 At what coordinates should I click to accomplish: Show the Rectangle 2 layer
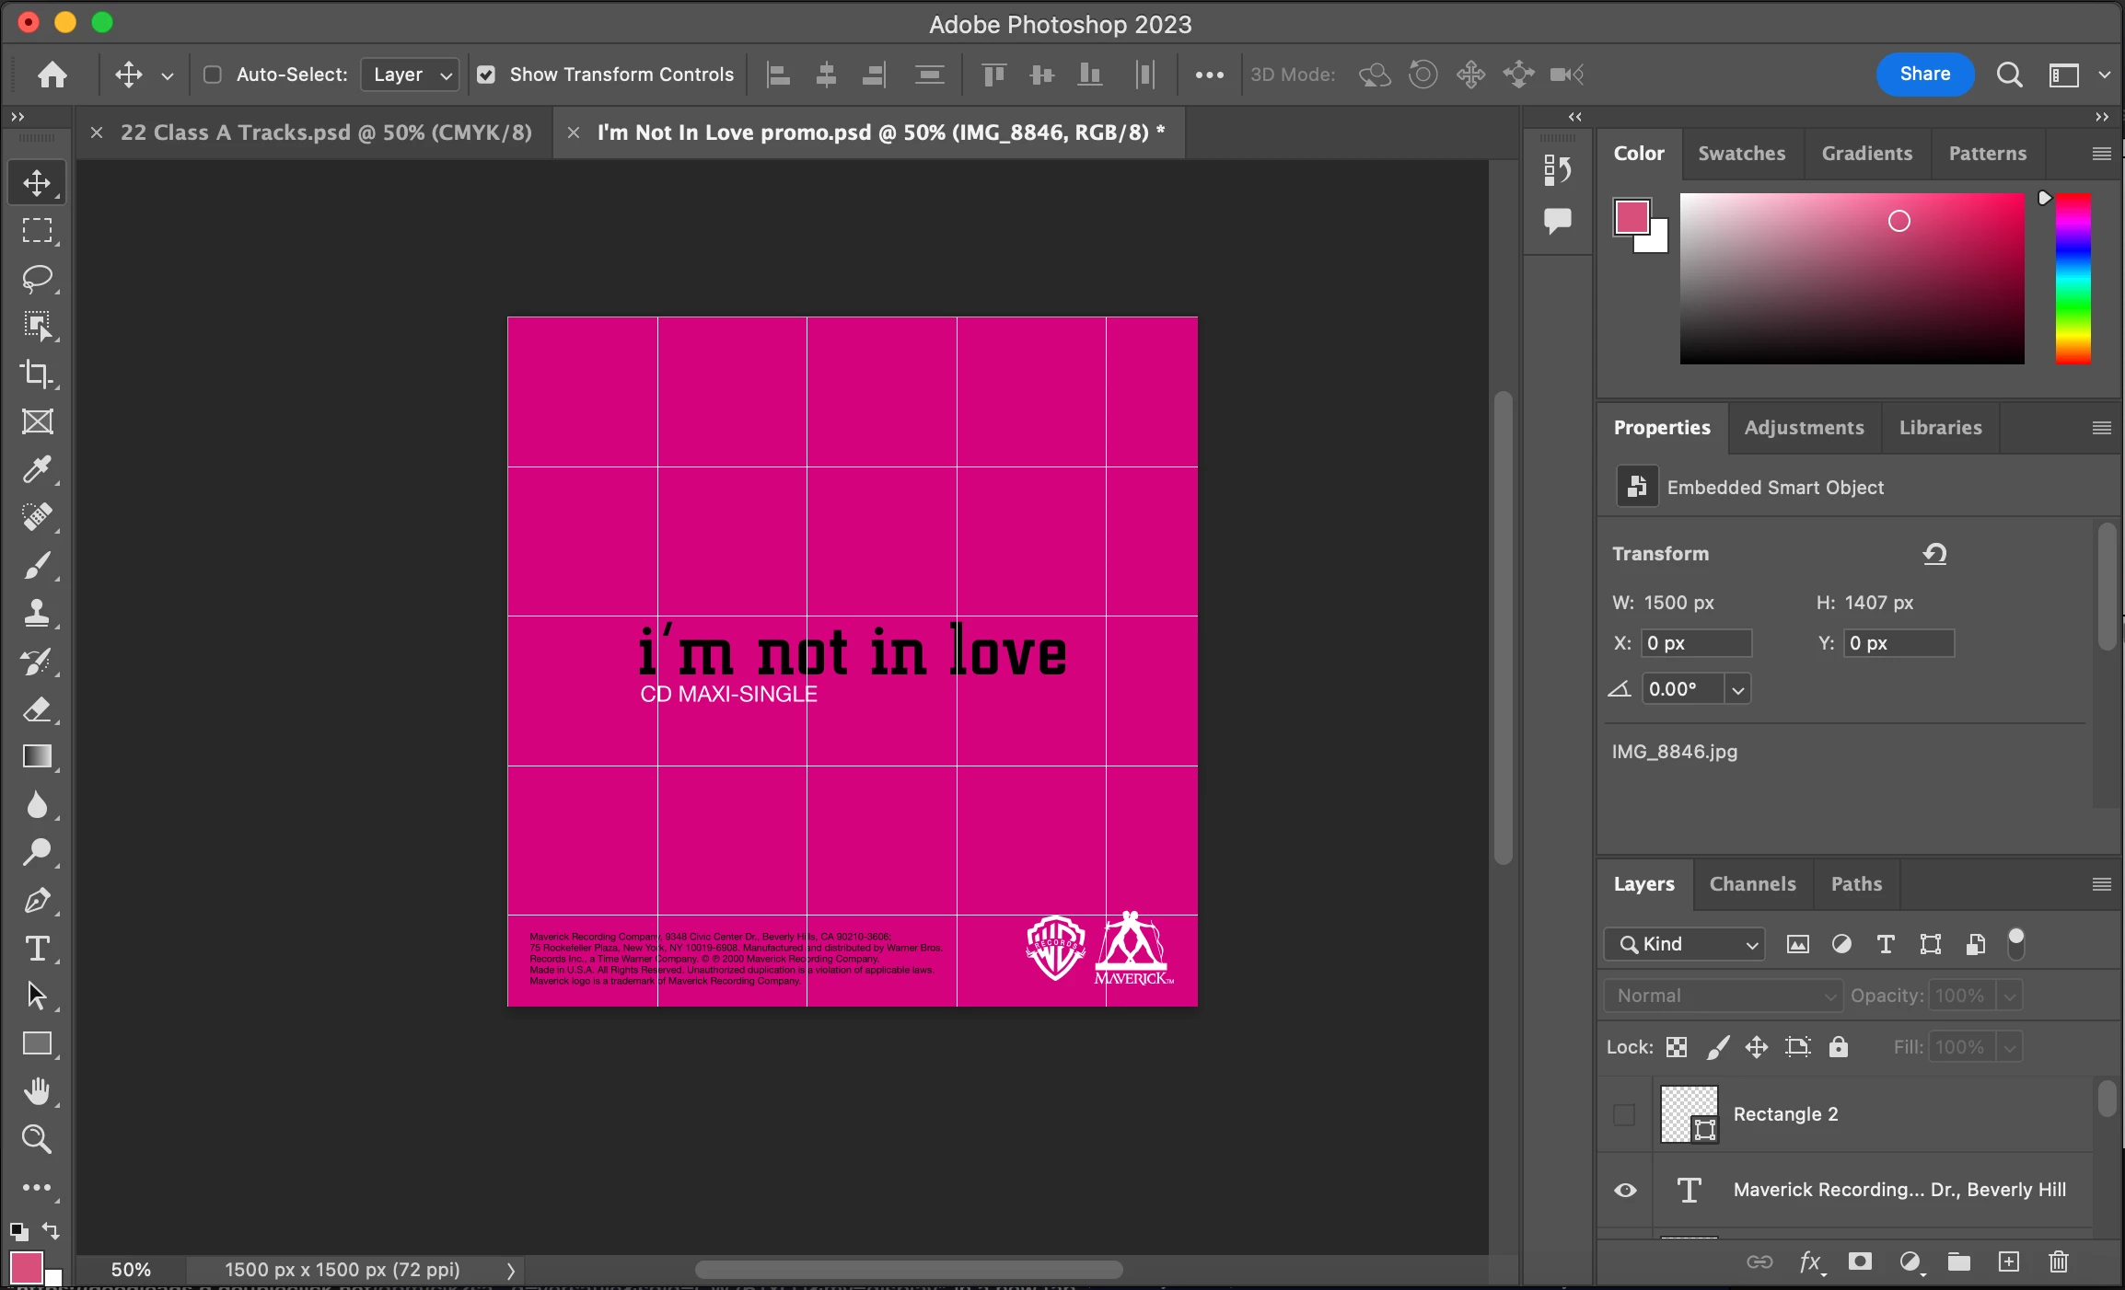point(1625,1114)
